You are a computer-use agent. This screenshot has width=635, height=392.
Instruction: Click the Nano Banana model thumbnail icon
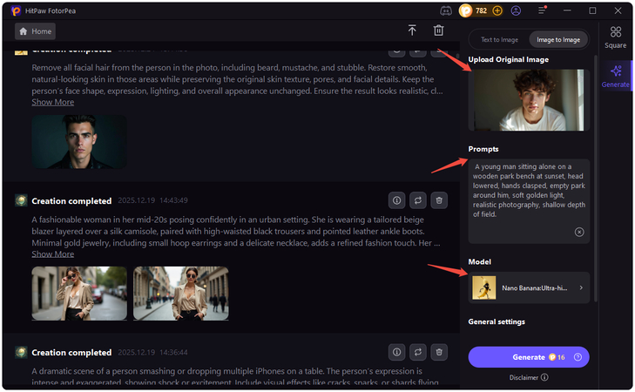(x=484, y=288)
